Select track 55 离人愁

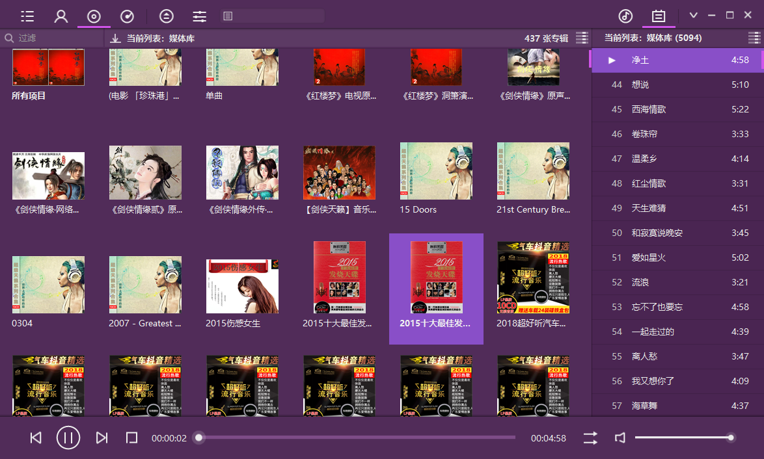(677, 356)
